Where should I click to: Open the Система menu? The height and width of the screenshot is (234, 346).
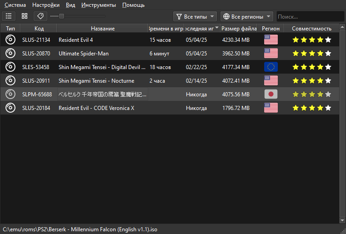[15, 5]
